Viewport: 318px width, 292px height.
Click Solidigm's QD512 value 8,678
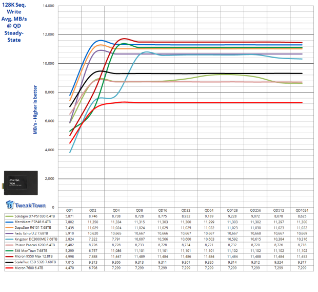tap(279, 216)
